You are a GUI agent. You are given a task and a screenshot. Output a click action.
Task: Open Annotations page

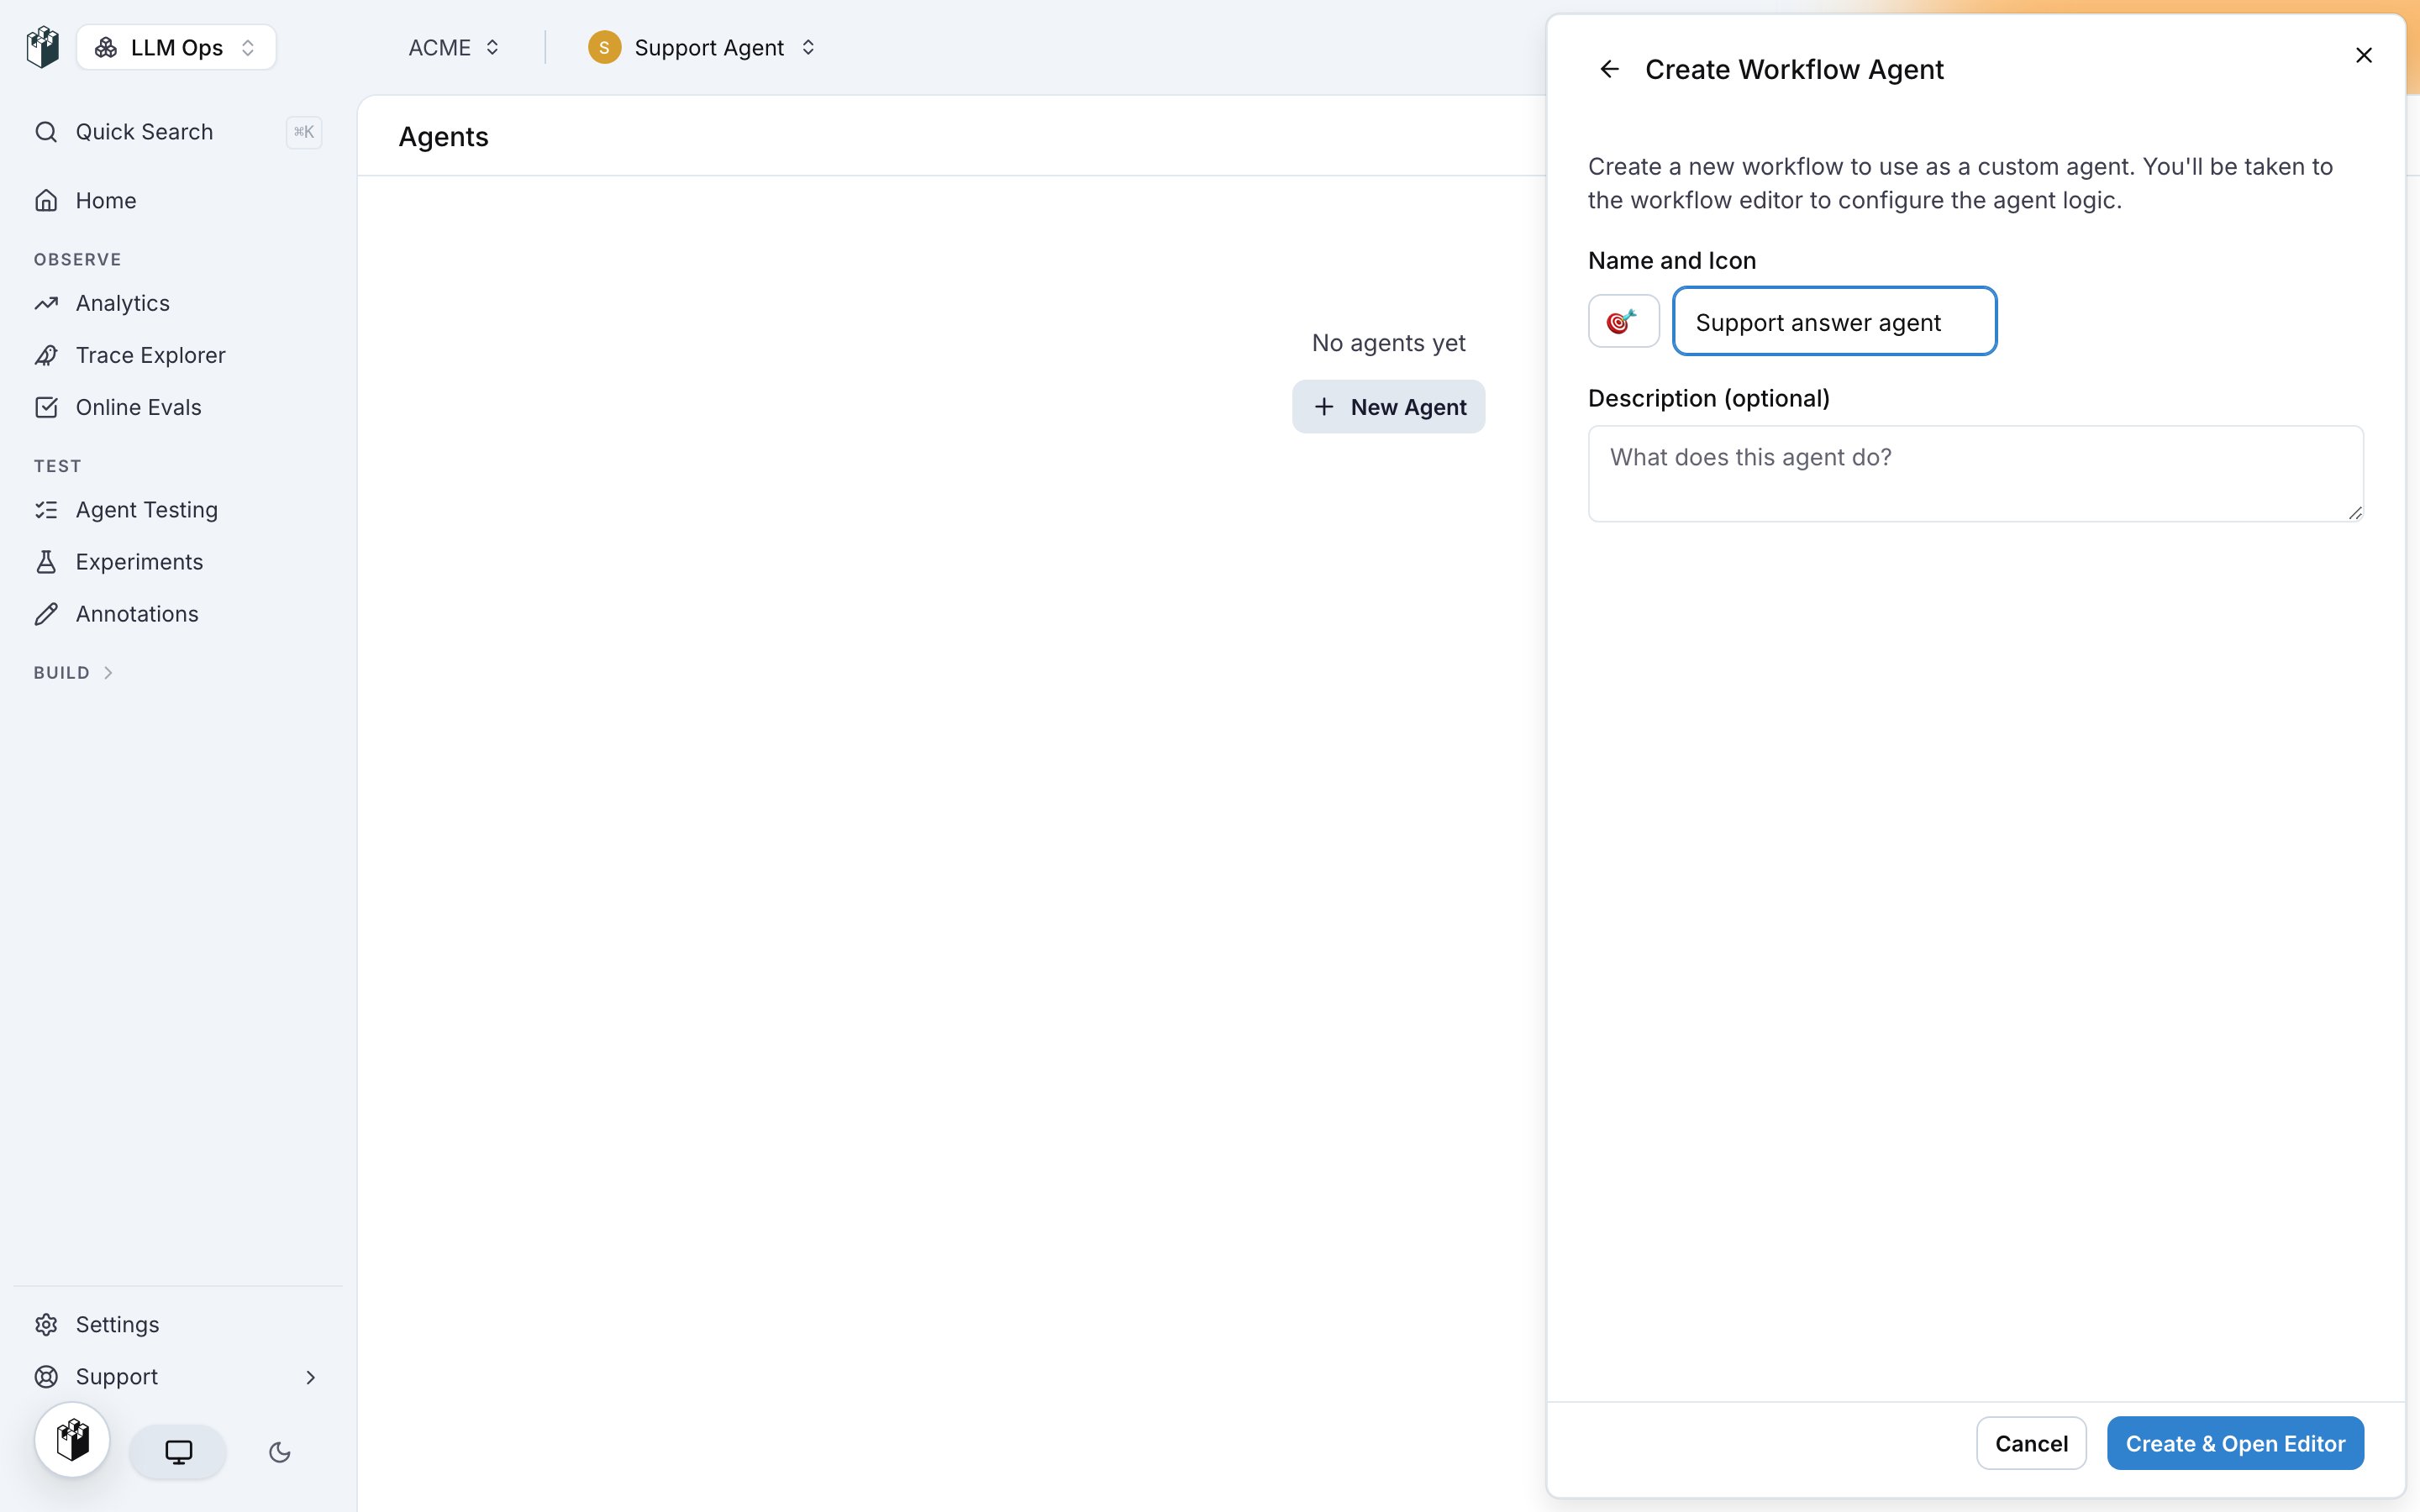point(177,614)
